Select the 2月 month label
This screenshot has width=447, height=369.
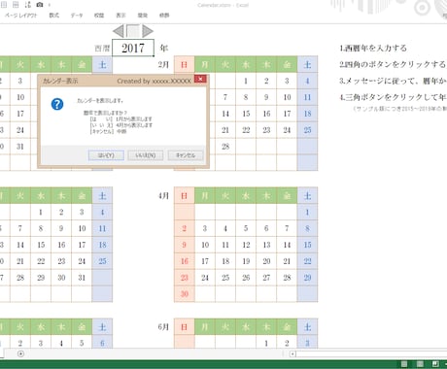[x=163, y=64]
